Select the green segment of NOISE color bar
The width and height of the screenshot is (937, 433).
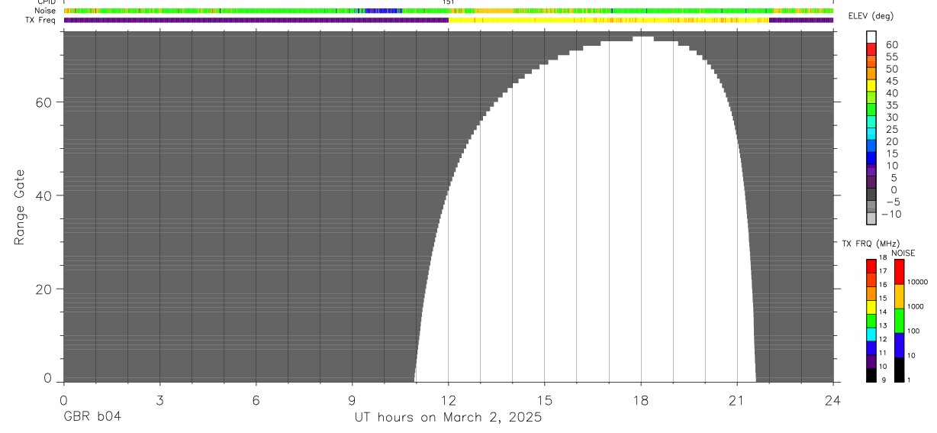click(x=899, y=321)
